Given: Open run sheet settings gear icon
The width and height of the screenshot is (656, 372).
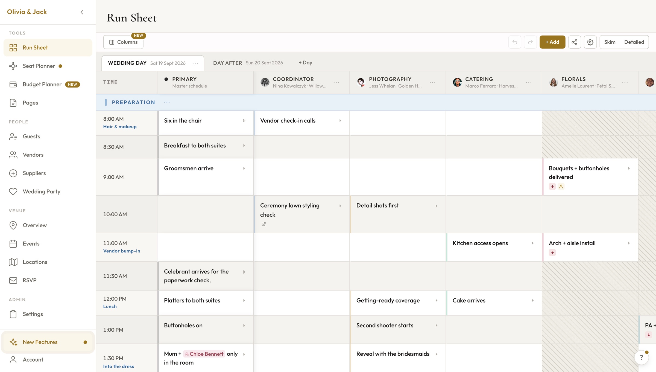Looking at the screenshot, I should 590,42.
